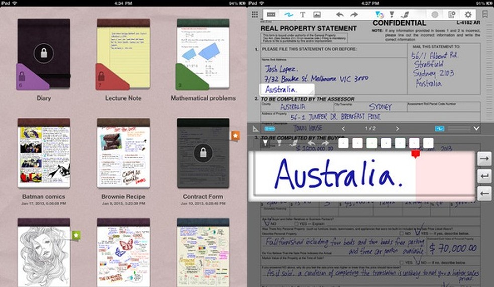
Task: Tap the new line return arrow button
Action: click(485, 176)
